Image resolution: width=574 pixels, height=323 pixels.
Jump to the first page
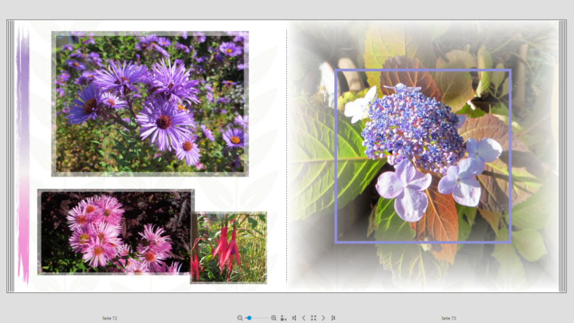[x=294, y=318]
